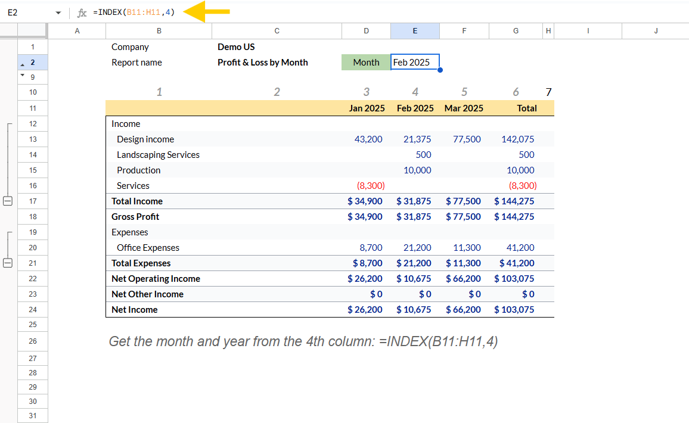Select column F header
The width and height of the screenshot is (689, 423).
(464, 31)
